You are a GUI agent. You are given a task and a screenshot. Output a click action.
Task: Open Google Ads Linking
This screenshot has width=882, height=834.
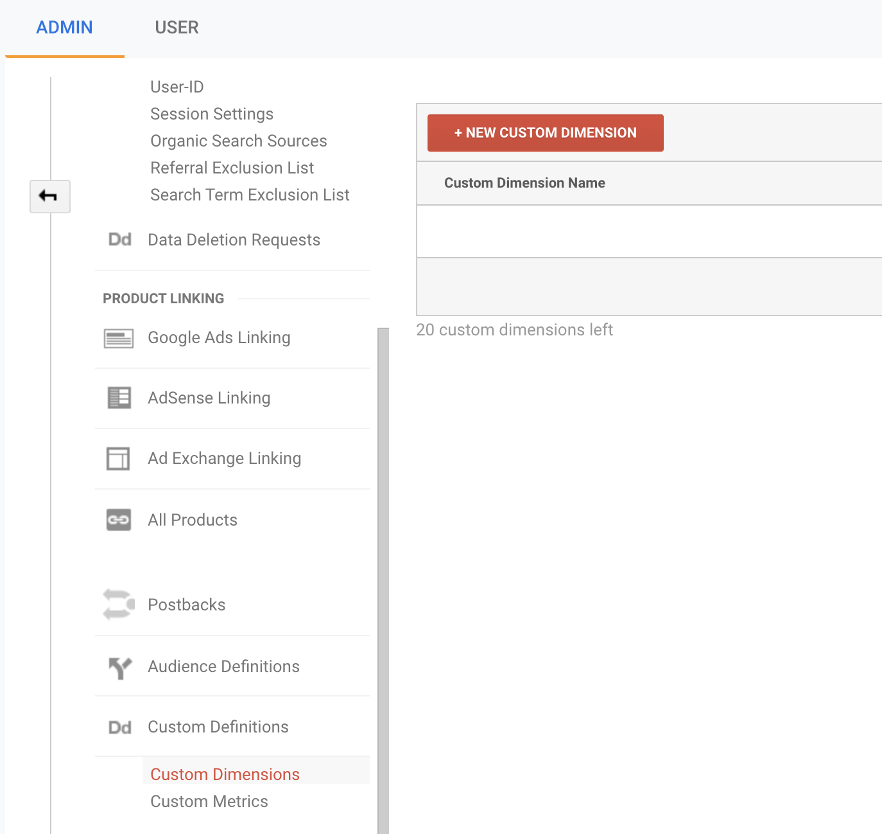point(220,338)
